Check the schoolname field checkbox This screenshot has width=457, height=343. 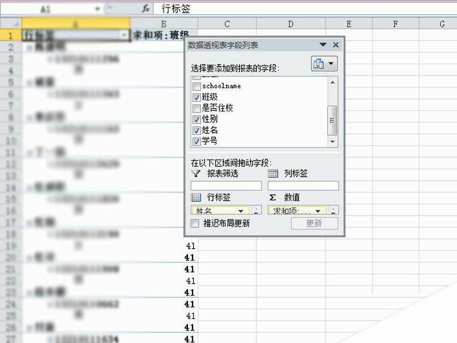click(x=197, y=86)
